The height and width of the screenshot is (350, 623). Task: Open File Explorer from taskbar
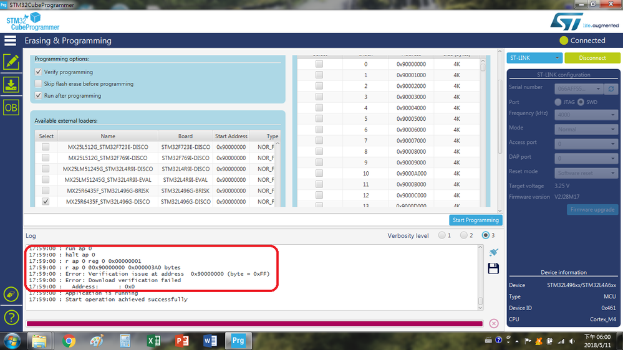point(39,341)
